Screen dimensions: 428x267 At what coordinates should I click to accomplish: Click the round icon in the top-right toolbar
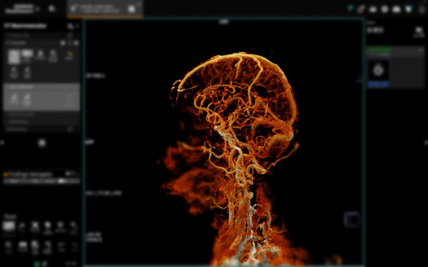[x=385, y=9]
